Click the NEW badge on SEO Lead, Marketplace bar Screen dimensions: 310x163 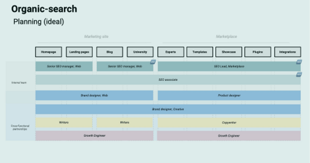[x=299, y=62]
